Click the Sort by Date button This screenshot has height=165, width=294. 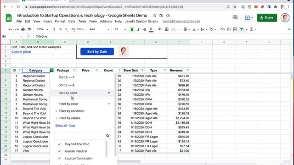[97, 52]
